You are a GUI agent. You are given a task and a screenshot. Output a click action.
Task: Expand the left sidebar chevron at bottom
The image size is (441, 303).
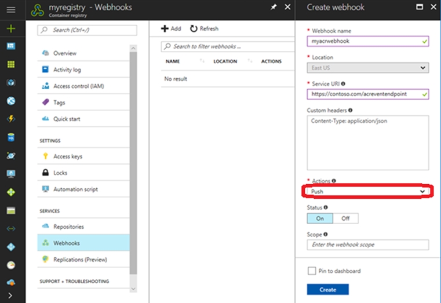(x=11, y=295)
